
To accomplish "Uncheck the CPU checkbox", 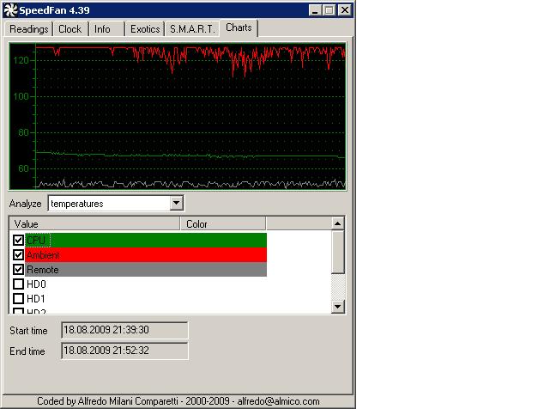I will tap(18, 240).
